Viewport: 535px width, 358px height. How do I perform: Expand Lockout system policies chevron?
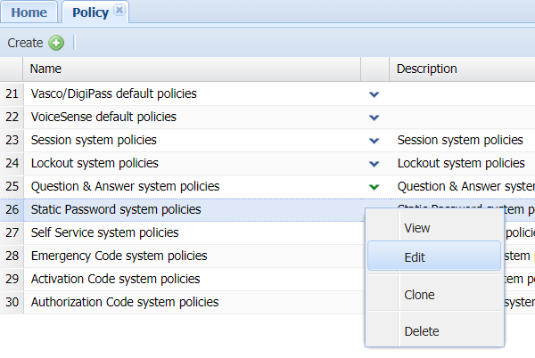click(x=374, y=163)
